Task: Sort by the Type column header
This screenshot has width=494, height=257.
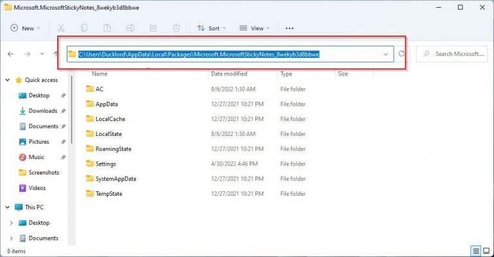Action: (x=286, y=74)
